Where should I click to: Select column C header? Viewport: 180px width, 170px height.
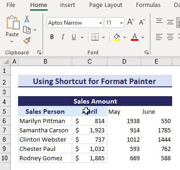pyautogui.click(x=89, y=61)
